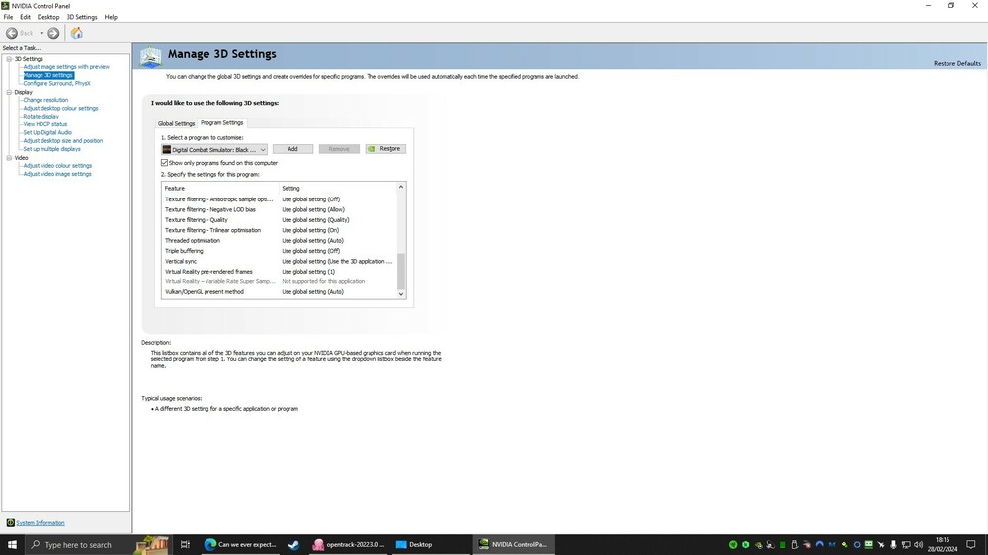Select the Vertical sync feature row
This screenshot has height=555, width=988.
[280, 261]
